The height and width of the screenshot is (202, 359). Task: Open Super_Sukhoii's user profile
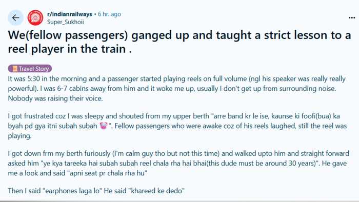66,22
